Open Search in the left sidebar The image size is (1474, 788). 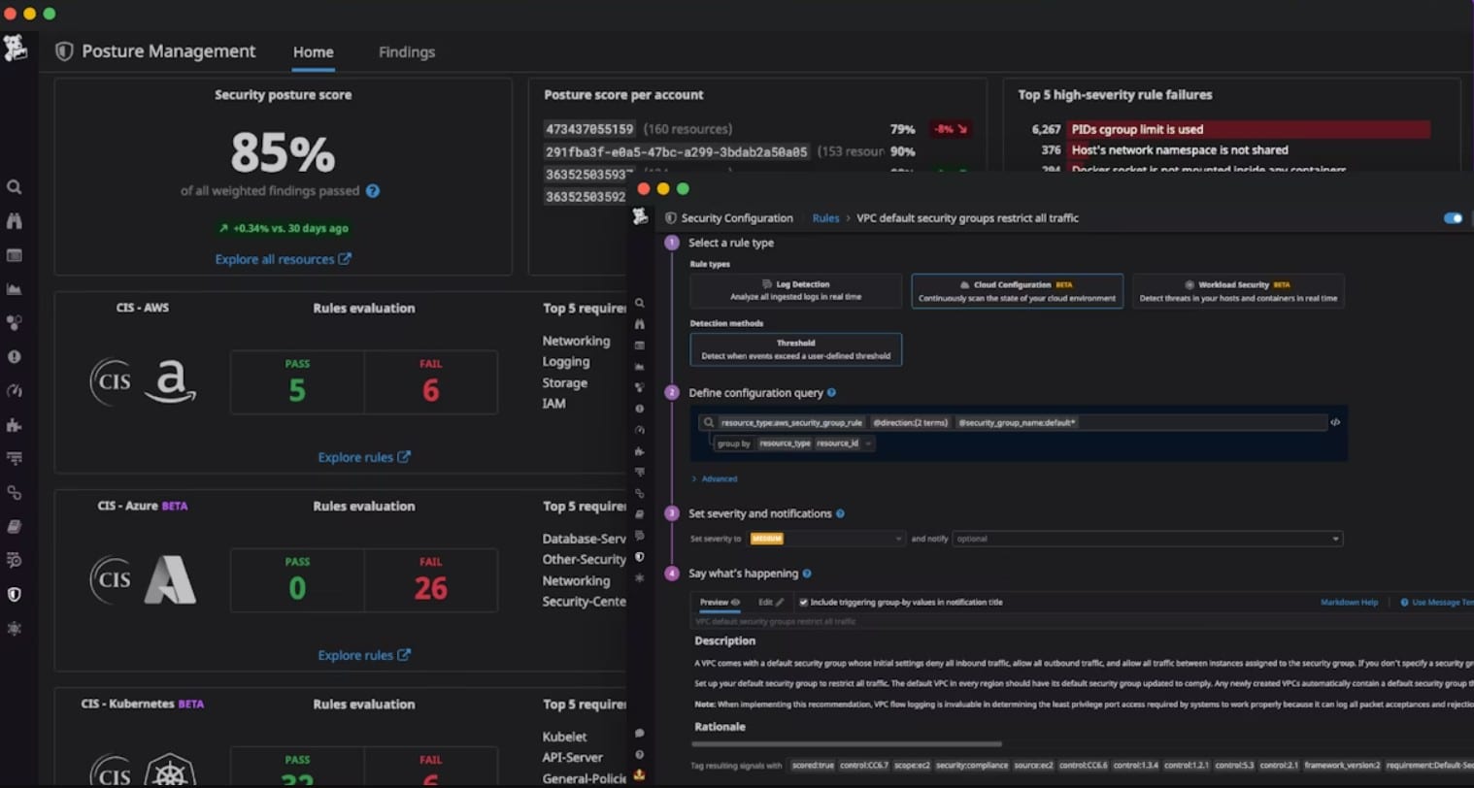[x=15, y=186]
